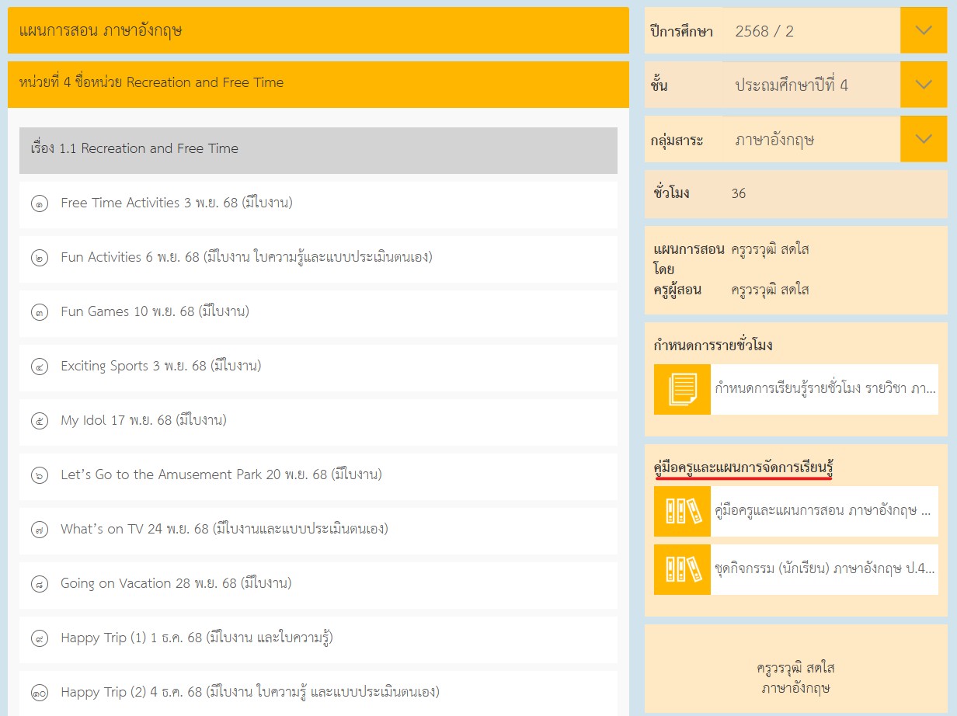
Task: Click the circled number one lesson icon
Action: coord(40,204)
